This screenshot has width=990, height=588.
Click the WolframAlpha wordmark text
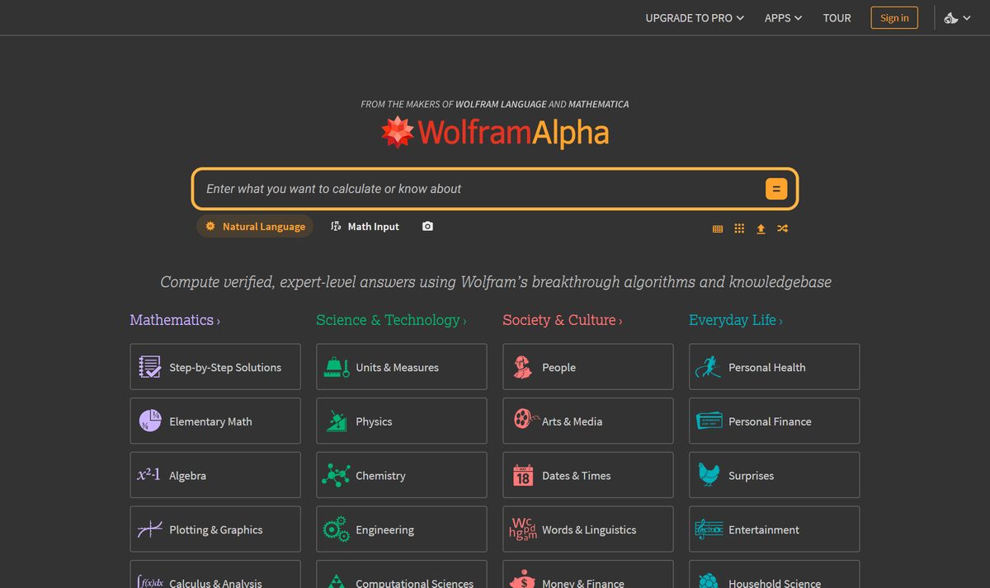coord(513,132)
